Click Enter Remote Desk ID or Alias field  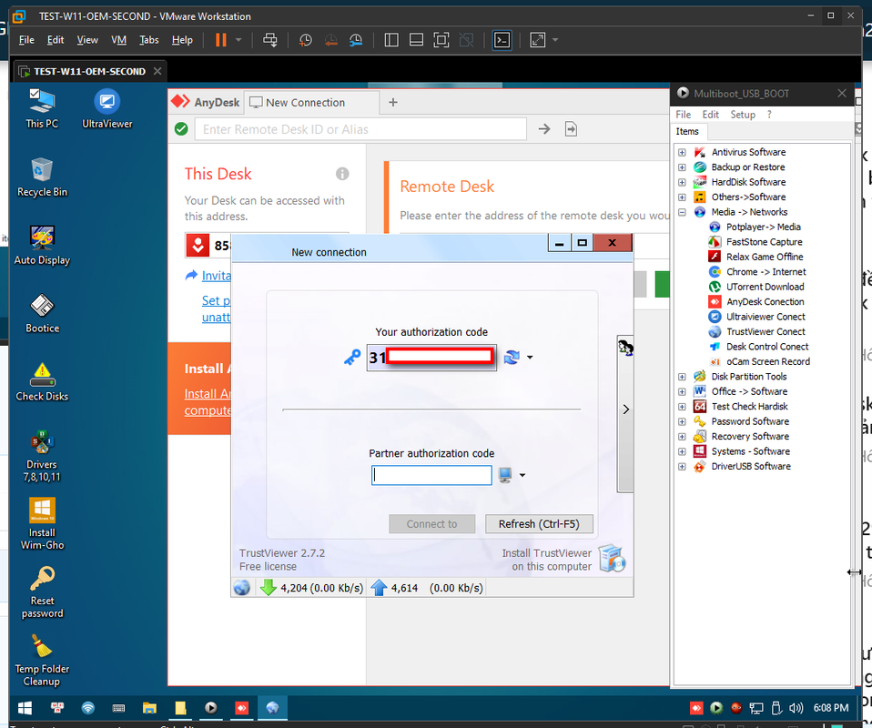click(360, 129)
